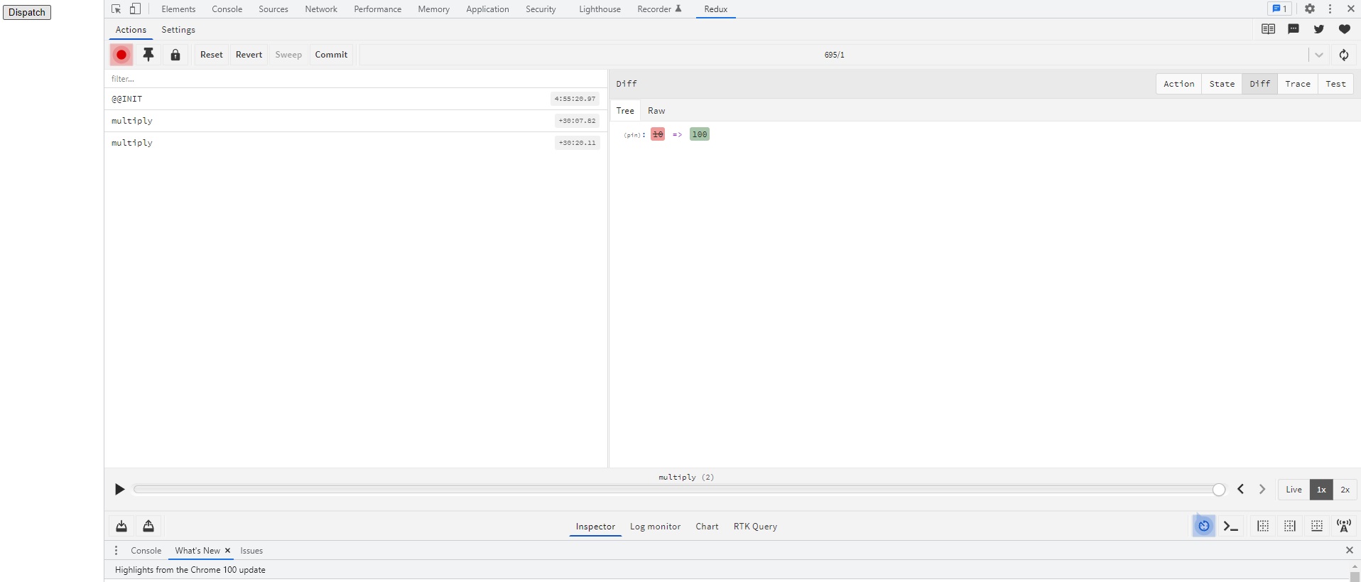Screen dimensions: 1361x582
Task: Click the Commit button
Action: coord(331,55)
